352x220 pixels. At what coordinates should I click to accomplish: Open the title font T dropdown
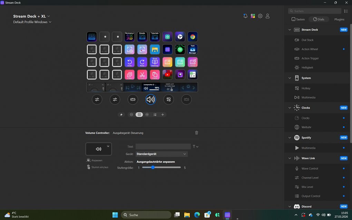pos(196,146)
